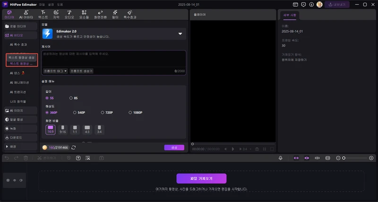The image size is (378, 202).
Task: Open the download center icon
Action: (311, 5)
